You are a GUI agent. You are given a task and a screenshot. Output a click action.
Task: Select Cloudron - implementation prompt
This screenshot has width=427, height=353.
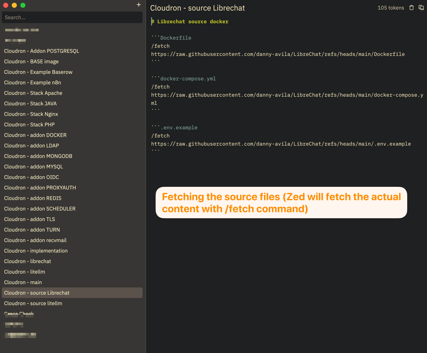click(x=72, y=251)
